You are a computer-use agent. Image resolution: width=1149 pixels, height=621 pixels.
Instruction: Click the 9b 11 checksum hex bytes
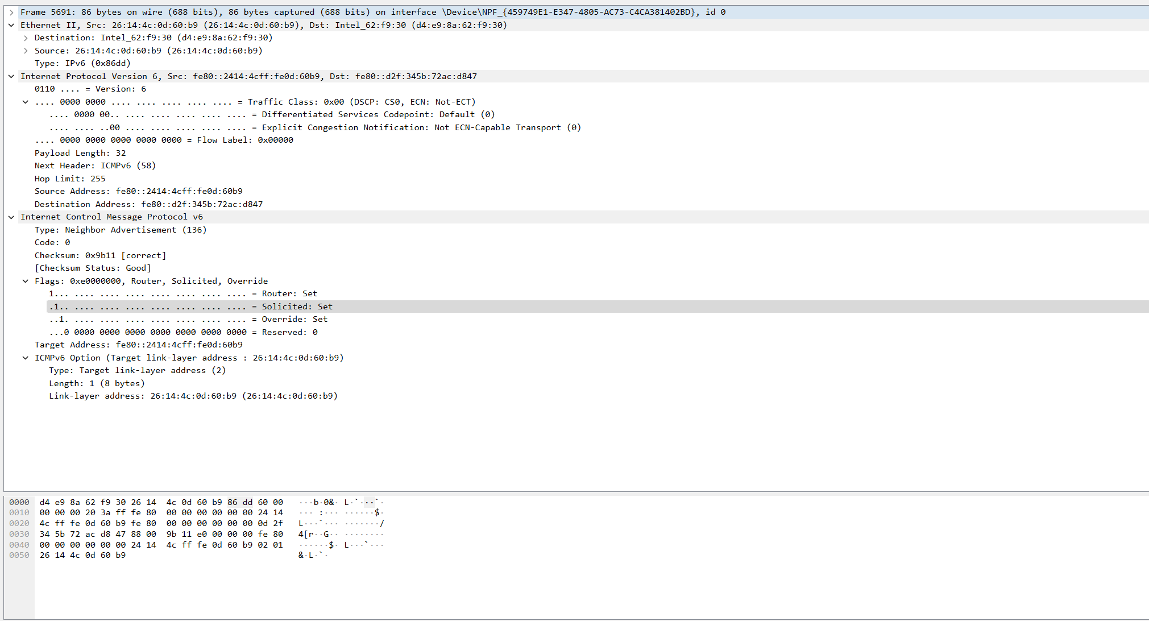click(x=179, y=534)
